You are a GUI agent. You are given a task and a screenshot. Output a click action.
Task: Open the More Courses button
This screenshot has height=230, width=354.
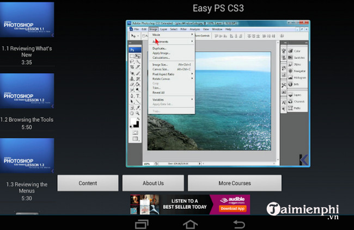(x=235, y=183)
